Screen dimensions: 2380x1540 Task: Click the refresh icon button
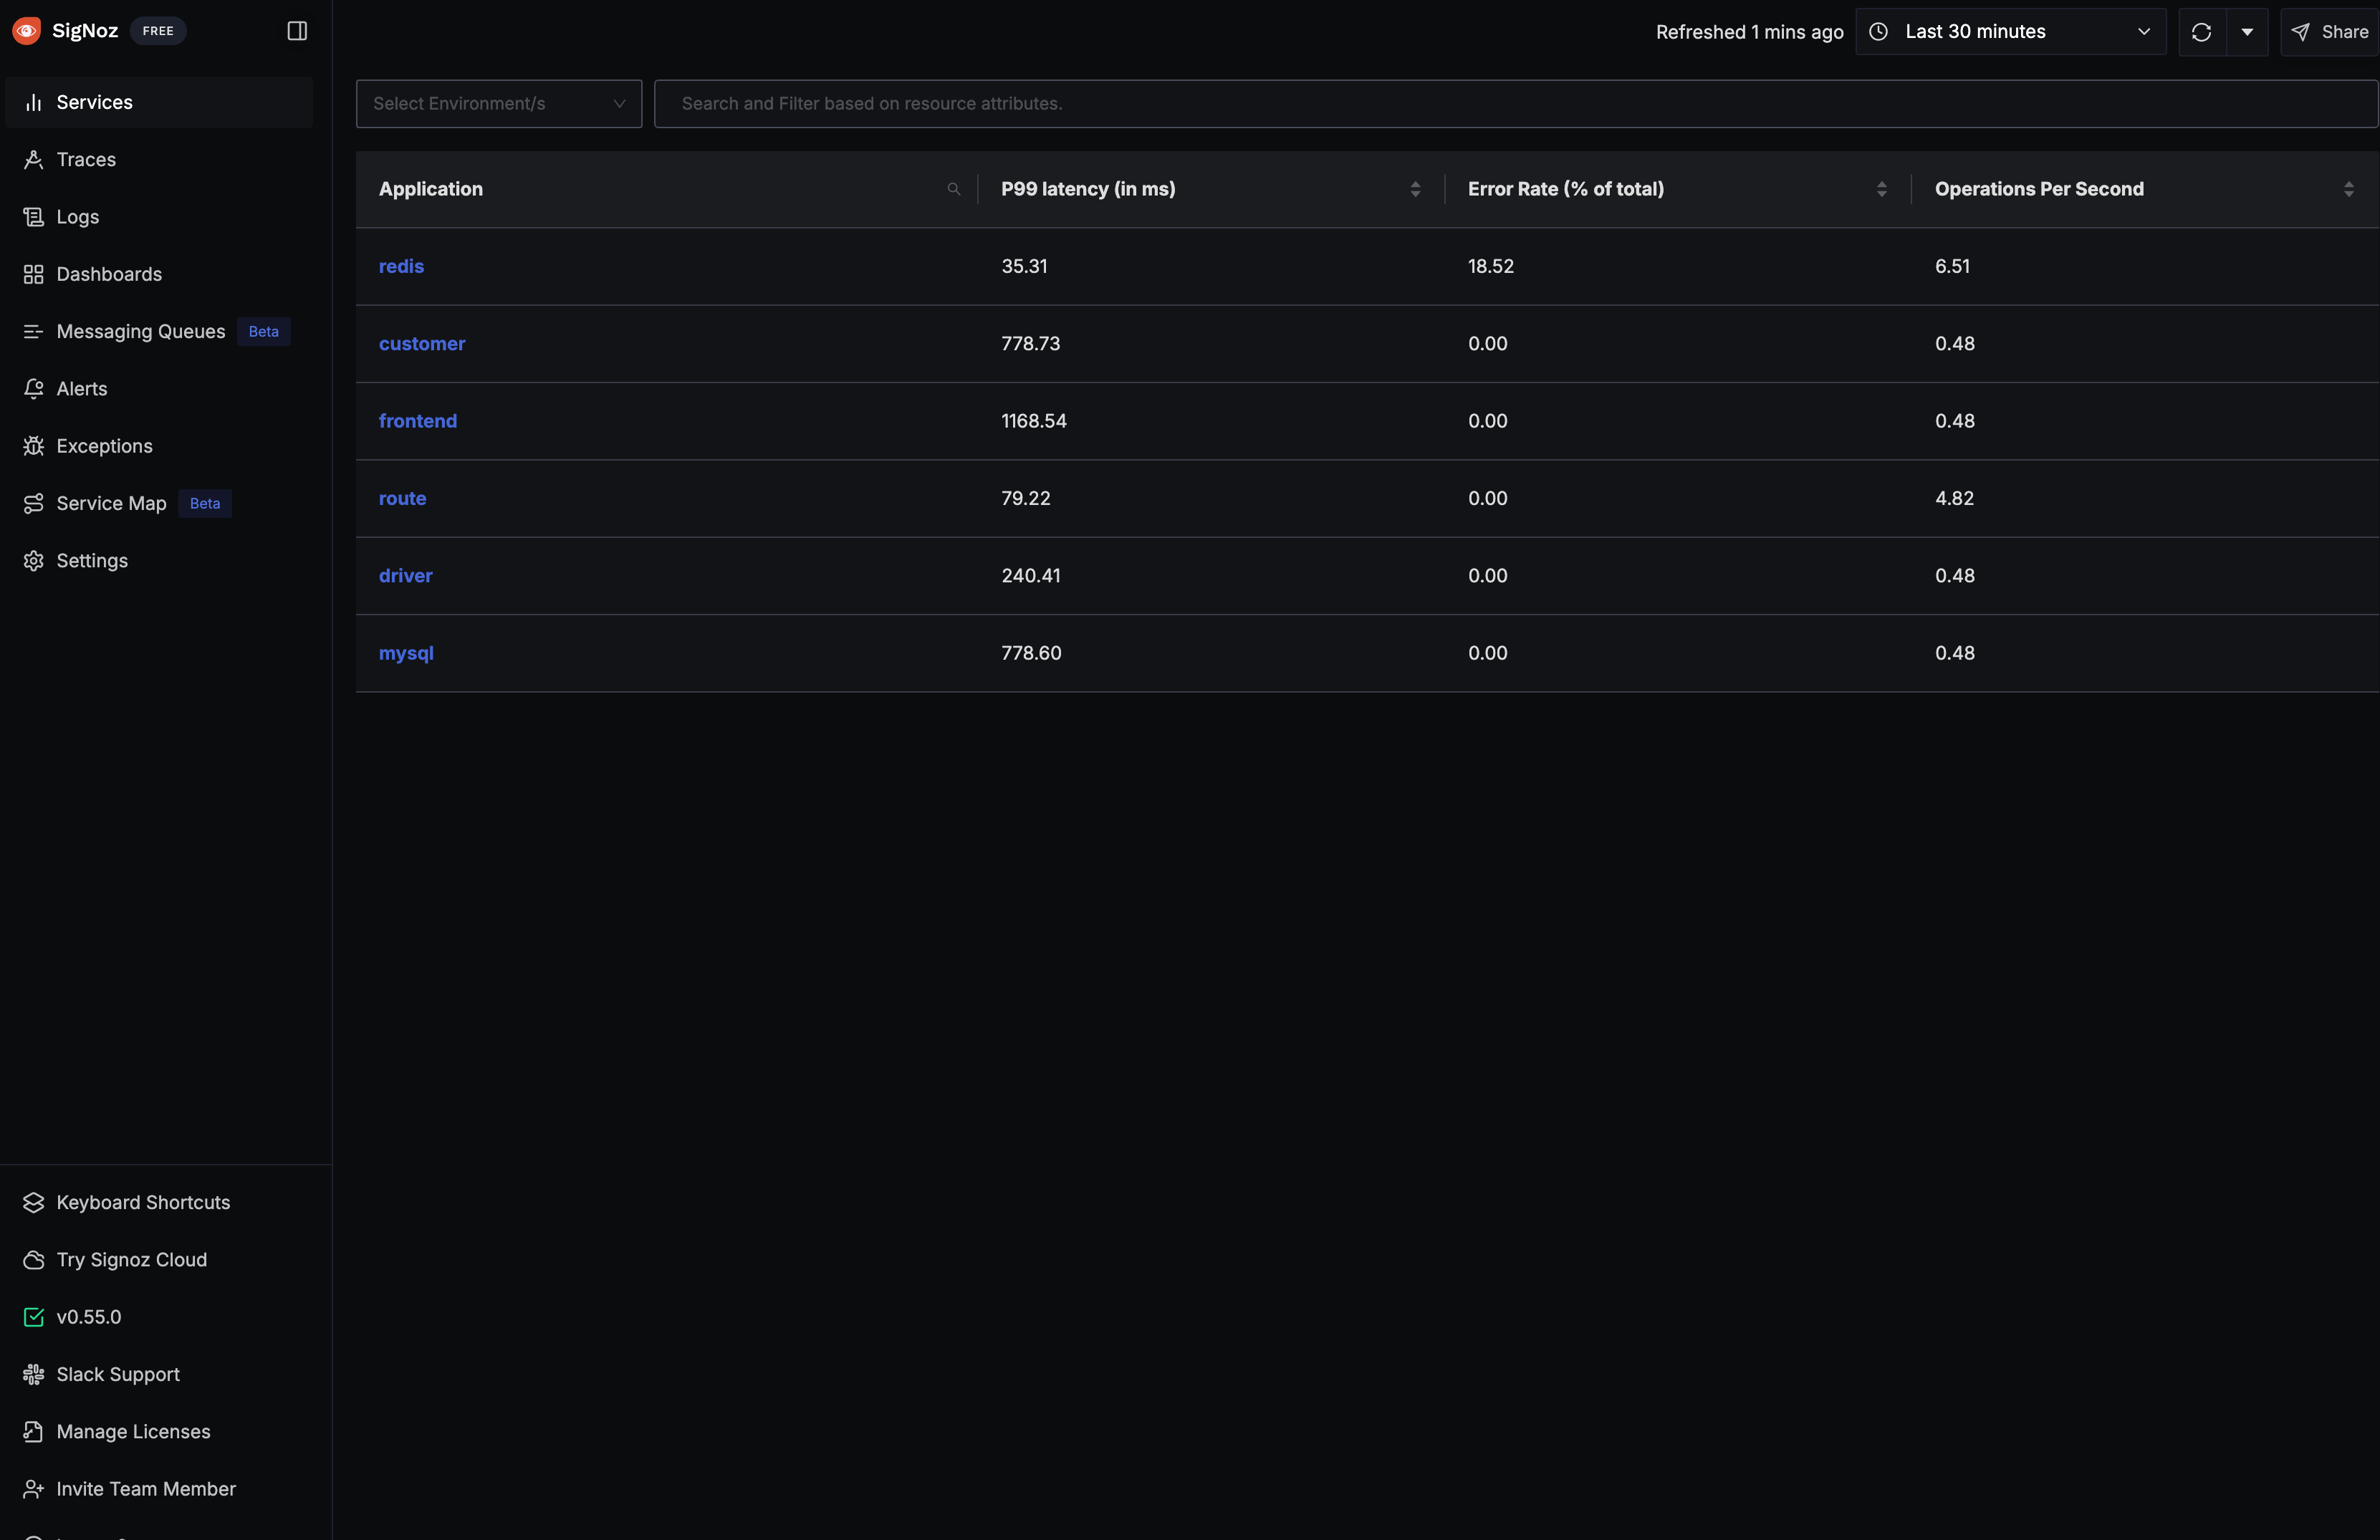[2201, 32]
